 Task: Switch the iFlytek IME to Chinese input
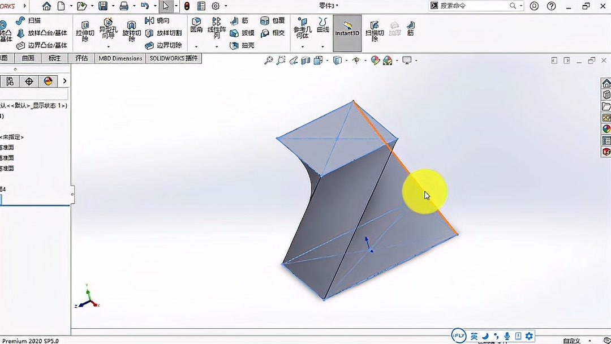(473, 336)
